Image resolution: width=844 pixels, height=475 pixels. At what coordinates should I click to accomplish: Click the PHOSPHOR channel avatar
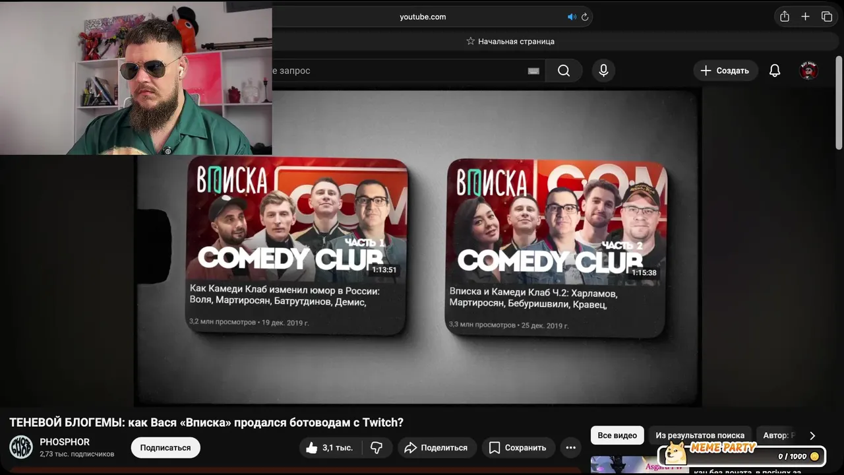21,447
